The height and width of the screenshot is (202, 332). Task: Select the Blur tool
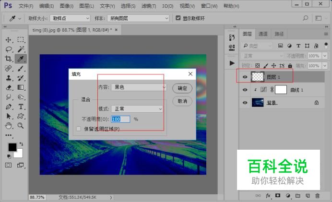9,97
